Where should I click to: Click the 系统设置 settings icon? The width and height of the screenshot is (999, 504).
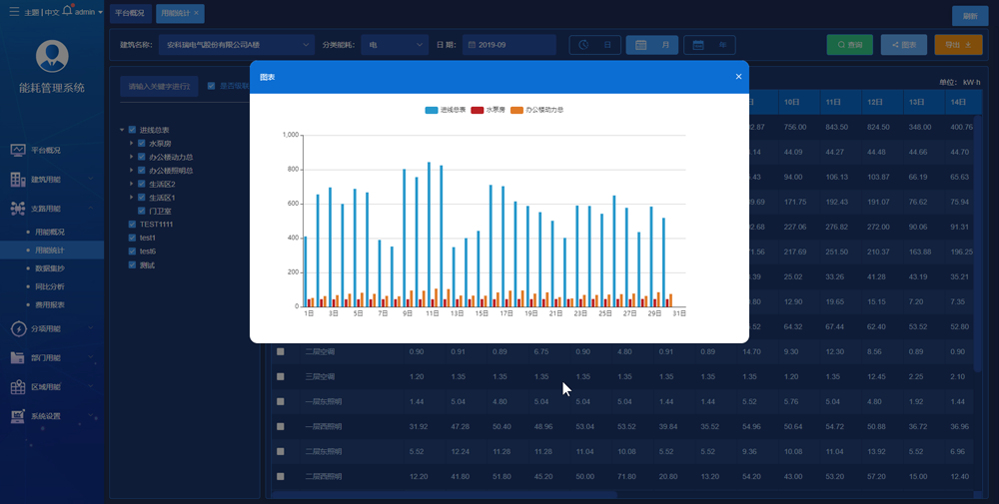pyautogui.click(x=18, y=416)
